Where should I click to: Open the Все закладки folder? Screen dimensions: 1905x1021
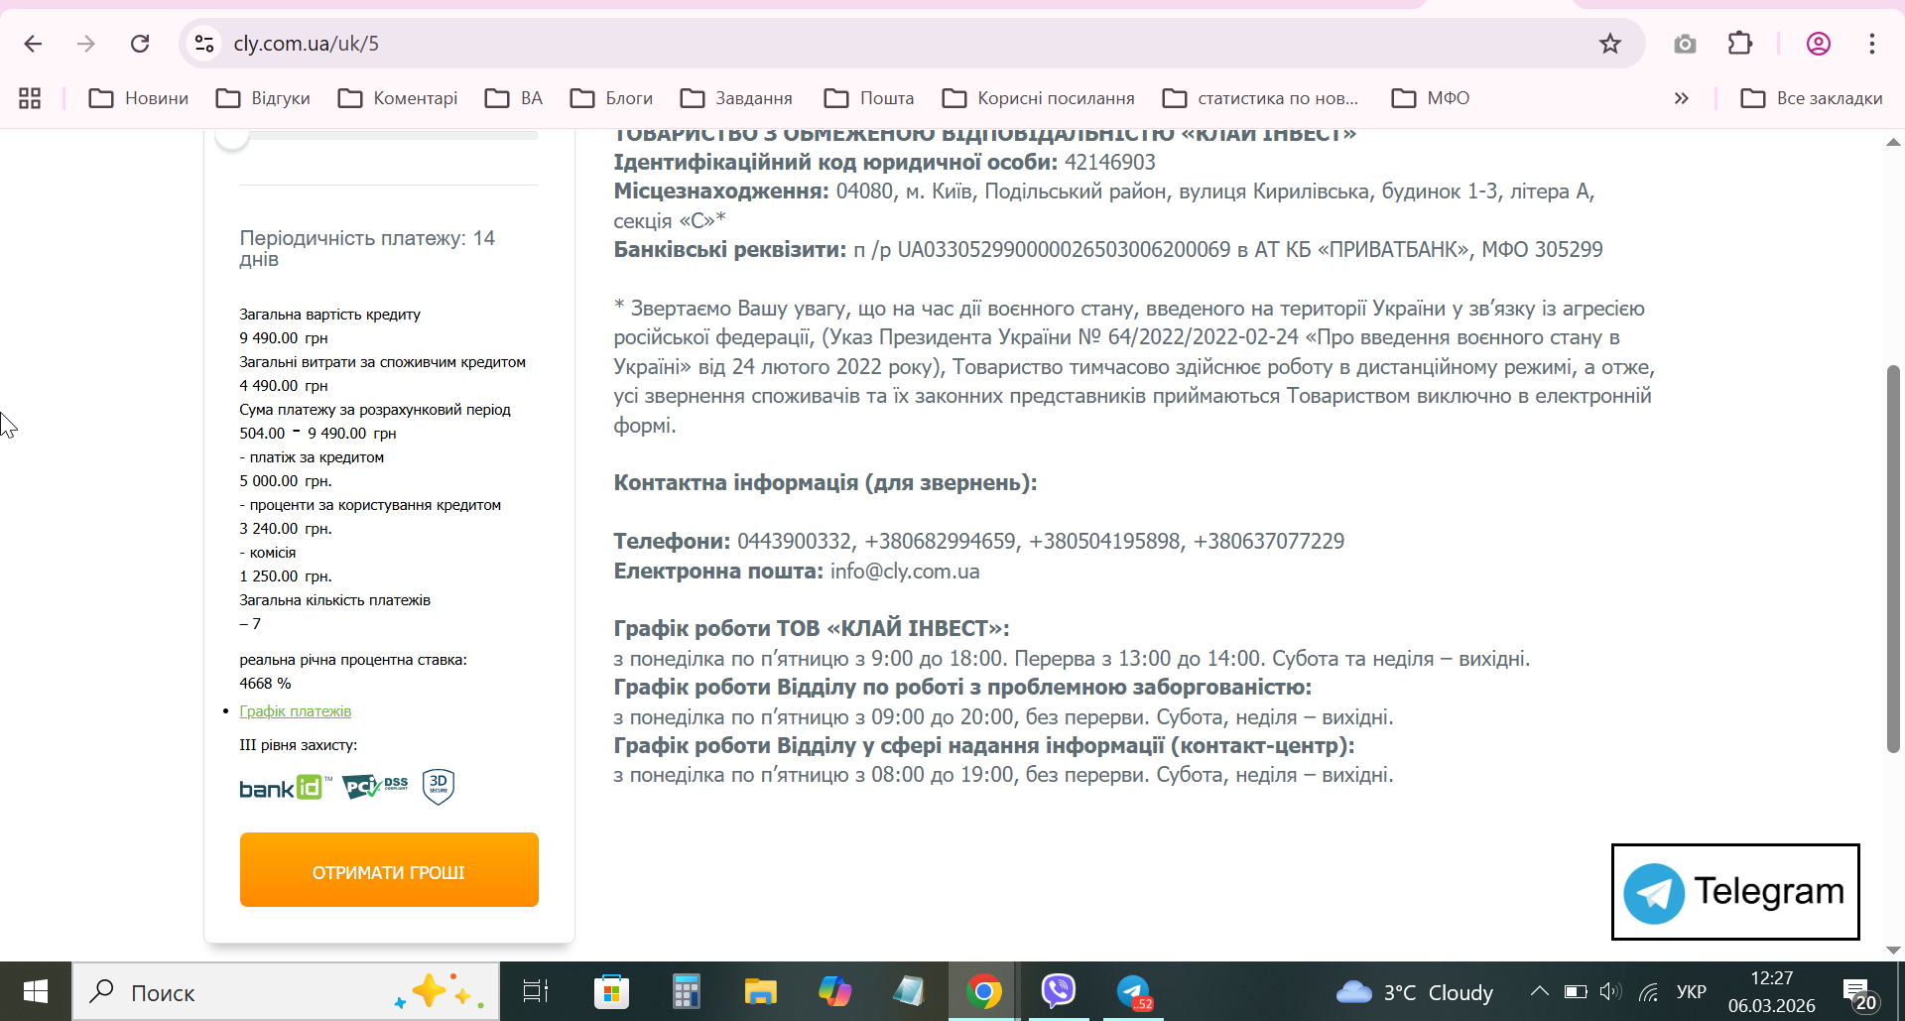pyautogui.click(x=1812, y=98)
